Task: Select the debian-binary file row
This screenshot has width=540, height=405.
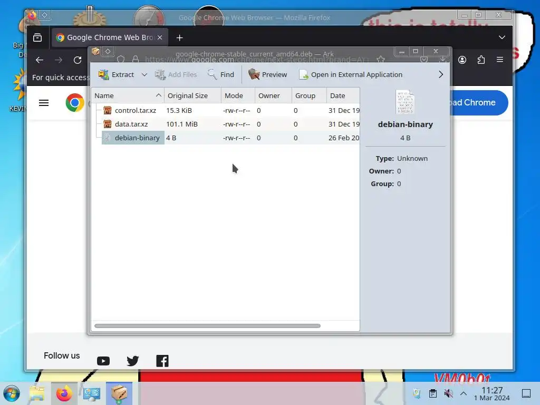Action: point(226,138)
